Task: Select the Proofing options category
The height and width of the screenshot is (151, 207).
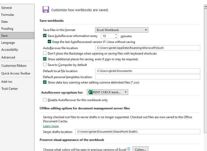Action: [17, 28]
